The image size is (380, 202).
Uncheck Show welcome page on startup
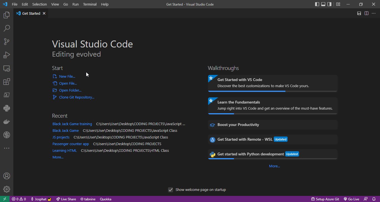point(171,190)
